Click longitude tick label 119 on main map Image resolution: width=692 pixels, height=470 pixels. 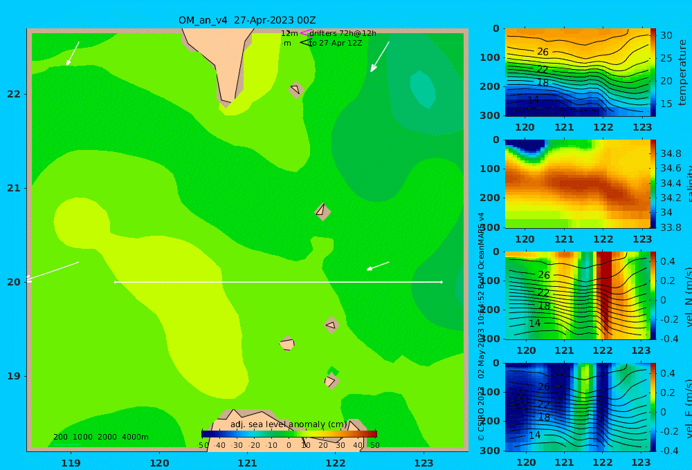pos(71,463)
